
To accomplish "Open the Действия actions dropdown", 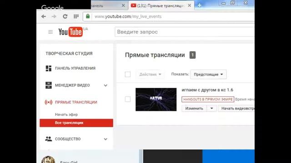I will pos(150,74).
